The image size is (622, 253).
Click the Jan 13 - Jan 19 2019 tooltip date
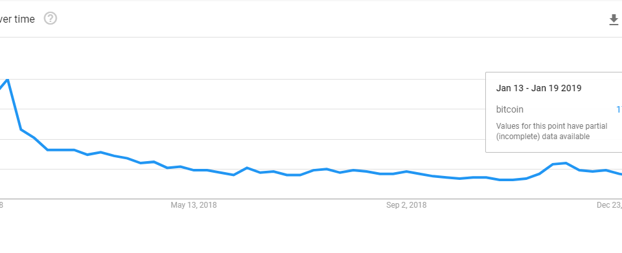pos(538,88)
